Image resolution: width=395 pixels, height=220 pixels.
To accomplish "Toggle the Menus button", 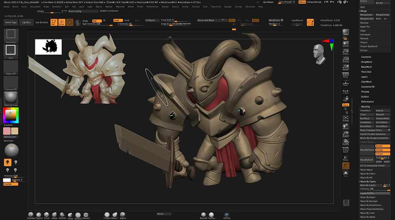I will [x=302, y=2].
